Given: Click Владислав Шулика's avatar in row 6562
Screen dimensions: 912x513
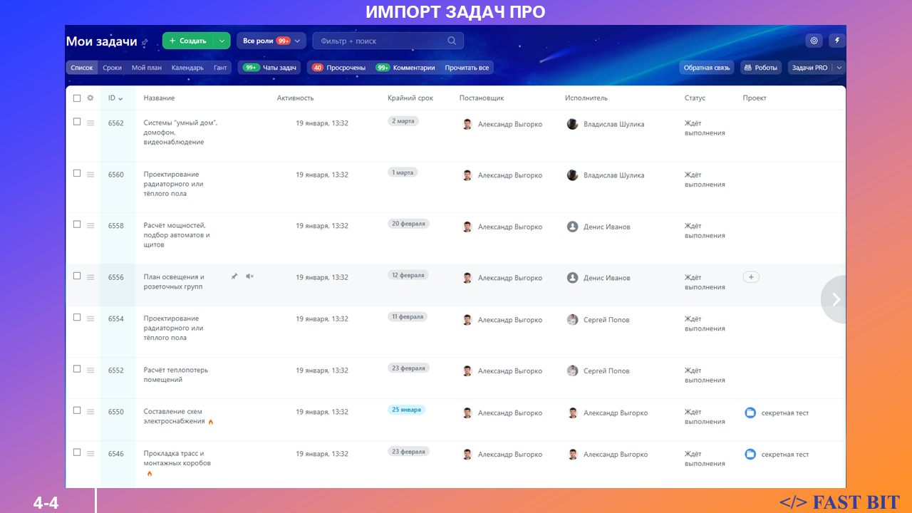Looking at the screenshot, I should coord(572,124).
